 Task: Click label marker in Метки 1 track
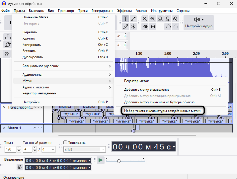(133, 130)
